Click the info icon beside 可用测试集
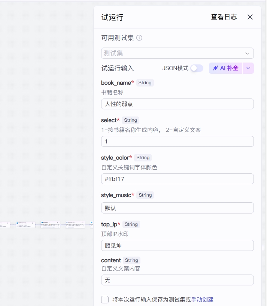This screenshot has width=267, height=306. (139, 38)
